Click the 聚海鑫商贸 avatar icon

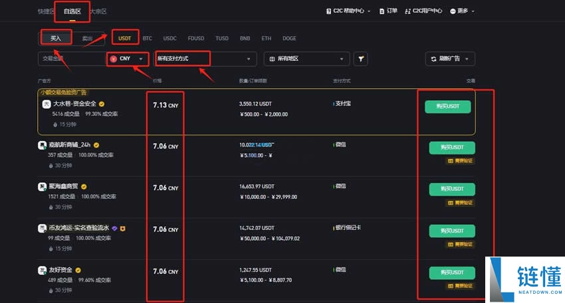click(43, 186)
